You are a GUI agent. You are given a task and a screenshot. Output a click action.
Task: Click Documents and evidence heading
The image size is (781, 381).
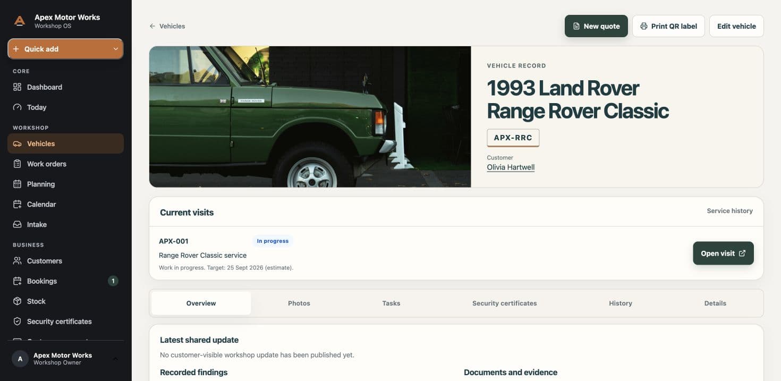tap(511, 372)
